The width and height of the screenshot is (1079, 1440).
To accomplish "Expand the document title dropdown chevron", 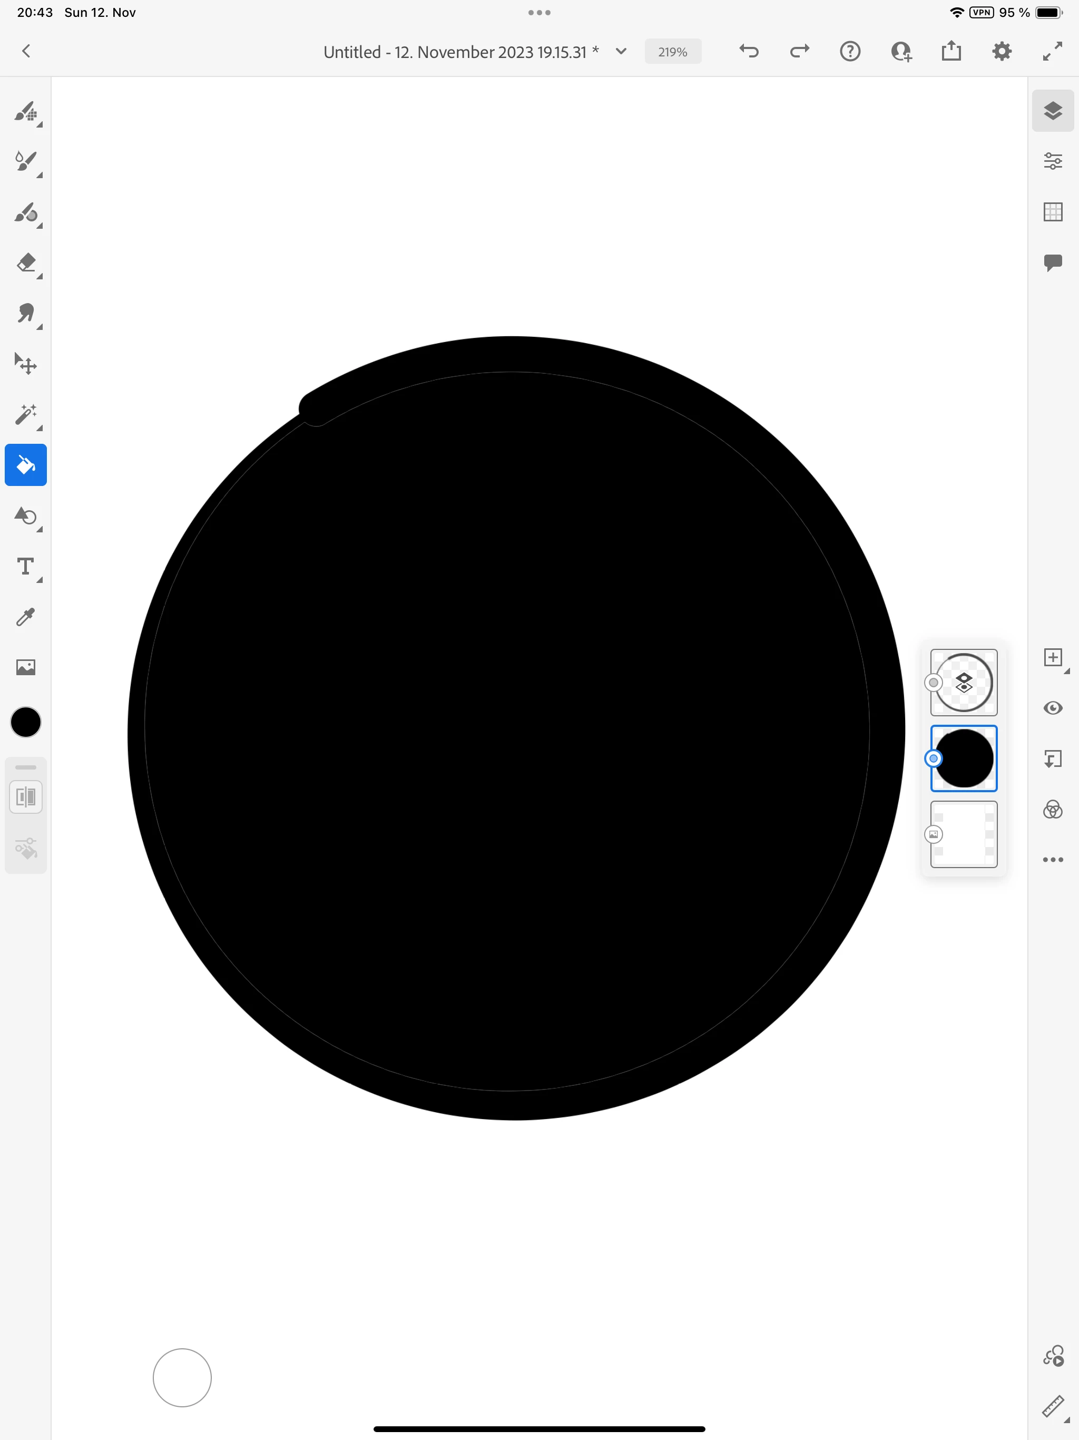I will [x=621, y=52].
